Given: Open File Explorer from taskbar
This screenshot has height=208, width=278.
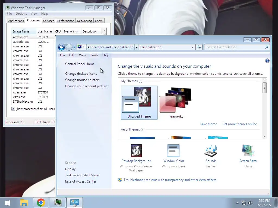Looking at the screenshot, I should tap(24, 203).
